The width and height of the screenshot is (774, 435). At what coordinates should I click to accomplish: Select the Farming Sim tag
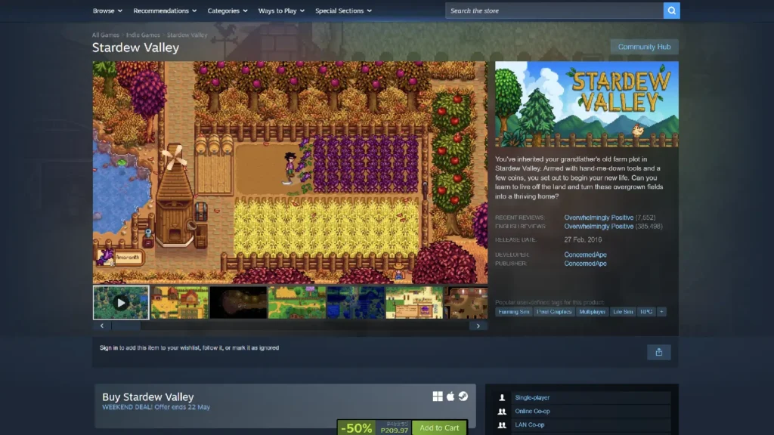coord(514,312)
